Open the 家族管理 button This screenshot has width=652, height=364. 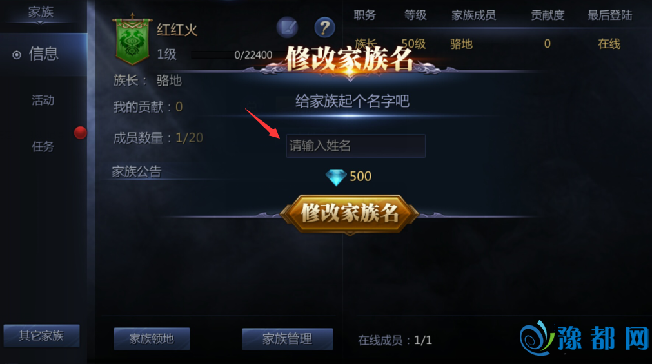(288, 339)
